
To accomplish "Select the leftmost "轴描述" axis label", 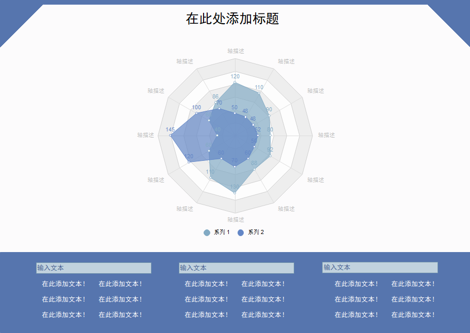I will coord(145,135).
